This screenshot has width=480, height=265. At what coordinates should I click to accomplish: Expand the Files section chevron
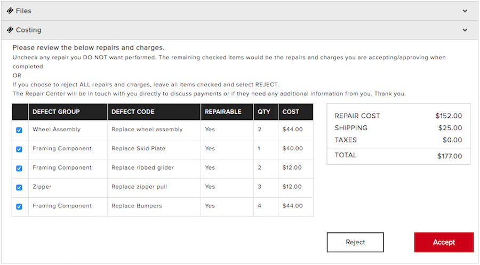click(x=465, y=11)
